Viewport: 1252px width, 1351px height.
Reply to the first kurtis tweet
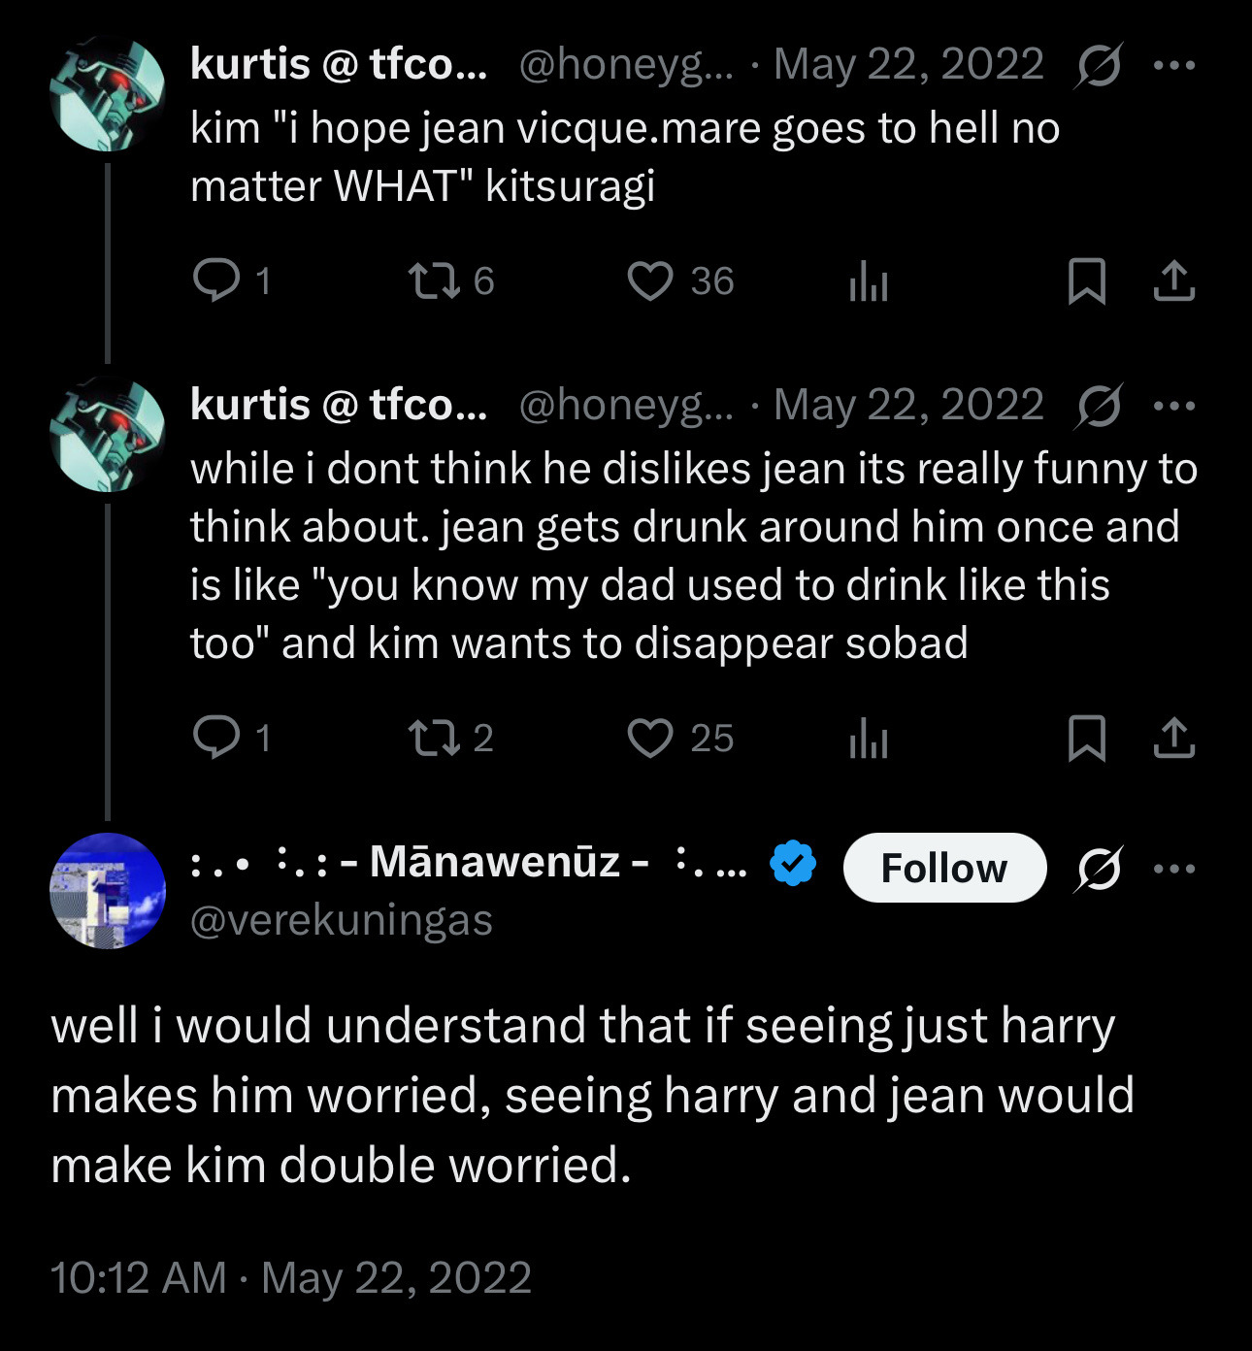[x=216, y=281]
